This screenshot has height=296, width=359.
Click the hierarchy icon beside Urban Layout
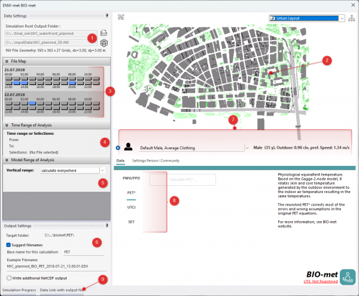click(x=351, y=18)
